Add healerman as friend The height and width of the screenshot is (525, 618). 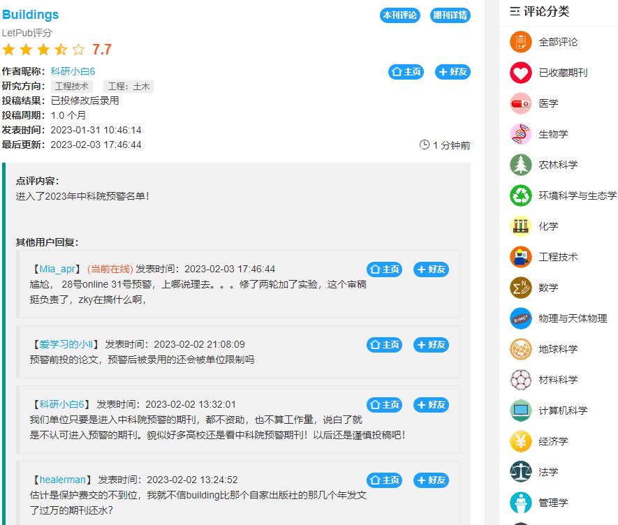(431, 480)
